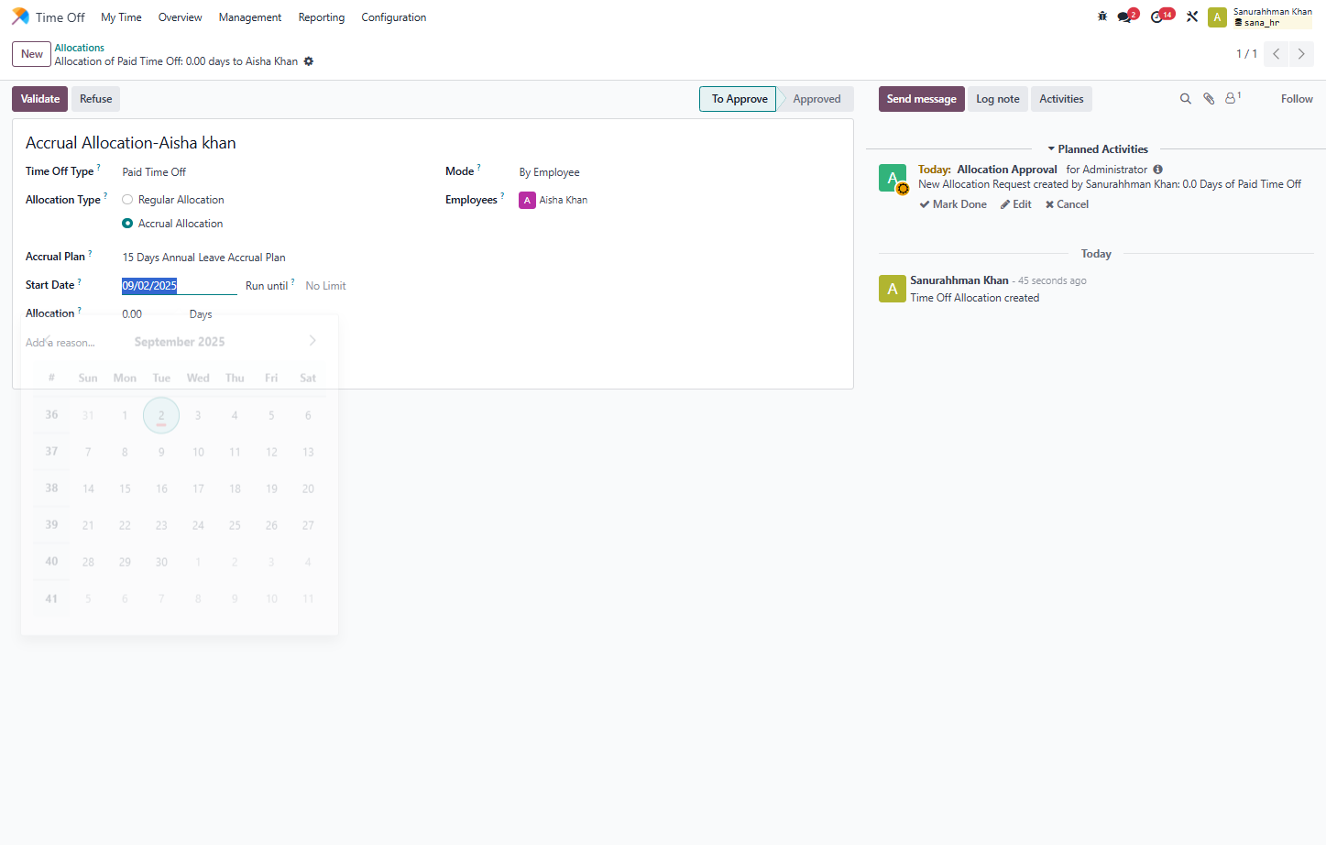Click the Sanurahhman Khan avatar on the message
The height and width of the screenshot is (845, 1326).
(893, 289)
